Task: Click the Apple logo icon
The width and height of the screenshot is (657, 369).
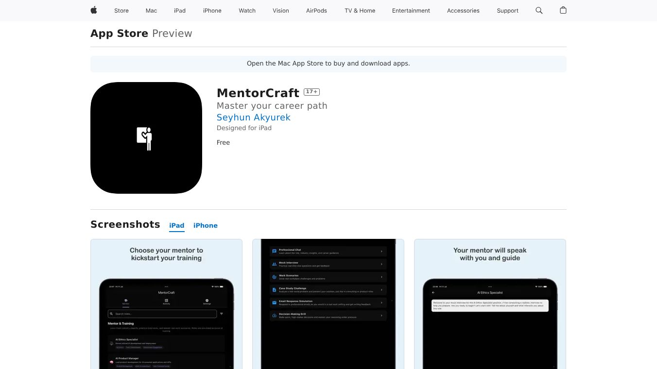Action: point(94,10)
